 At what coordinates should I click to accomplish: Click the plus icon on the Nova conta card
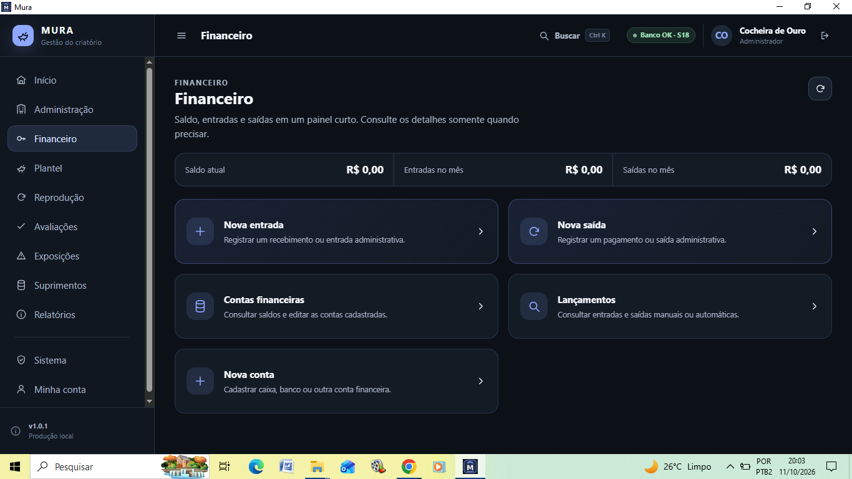tap(200, 381)
